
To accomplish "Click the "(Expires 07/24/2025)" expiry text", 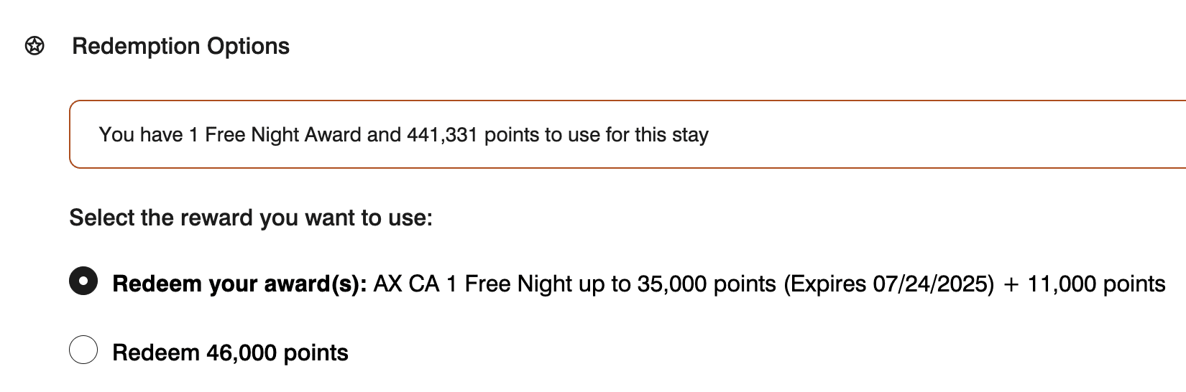I will (x=888, y=284).
